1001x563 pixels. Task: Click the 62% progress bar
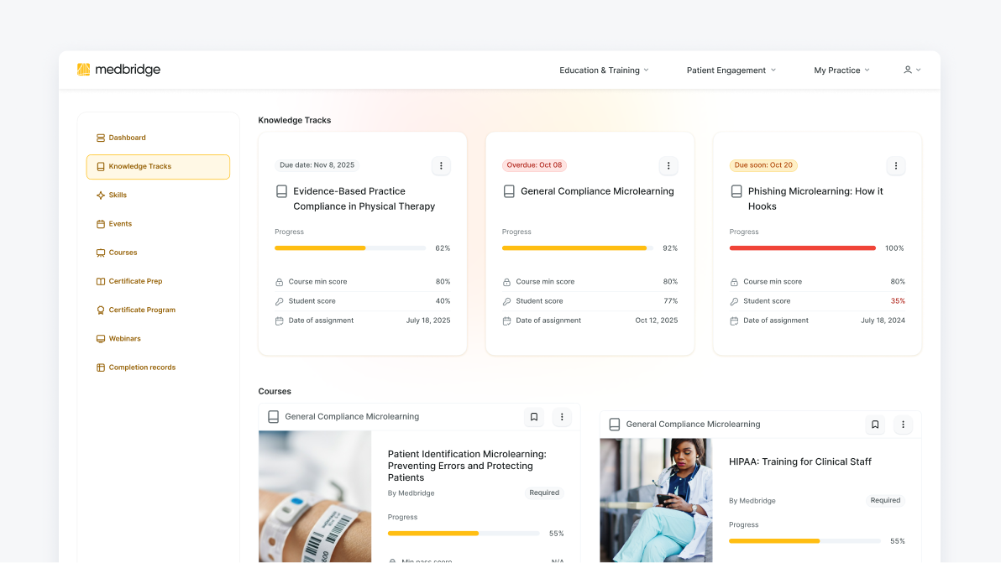click(x=350, y=248)
